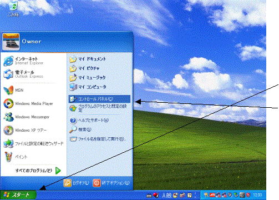279x200 pixels.
Task: Change IME conversion mode 般
Action: pos(169,196)
